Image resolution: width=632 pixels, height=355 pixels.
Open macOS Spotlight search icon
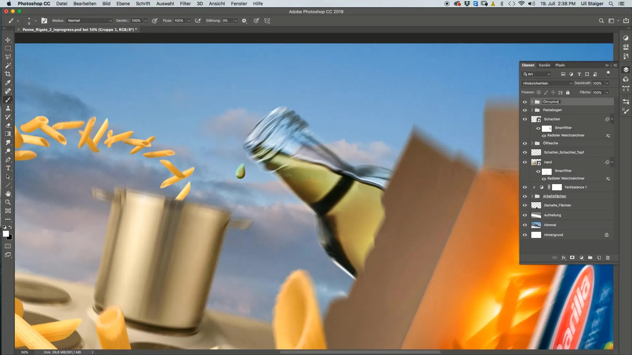point(611,4)
